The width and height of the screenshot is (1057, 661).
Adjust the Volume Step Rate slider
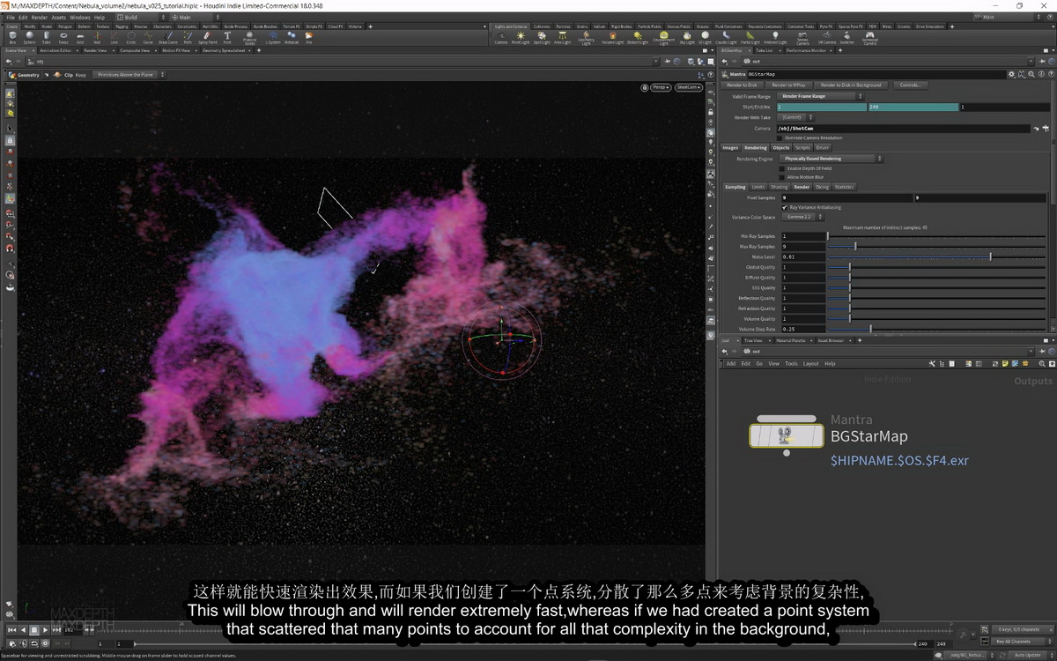pos(870,329)
